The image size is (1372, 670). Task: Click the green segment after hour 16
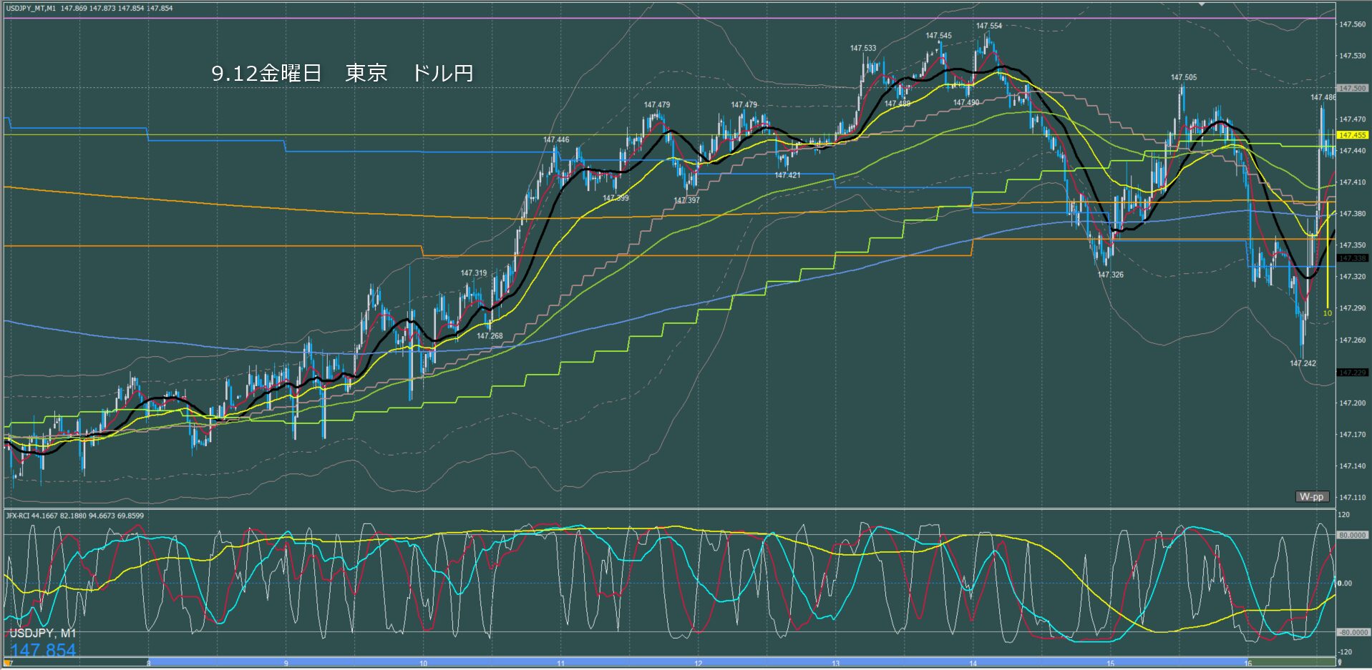click(1288, 663)
